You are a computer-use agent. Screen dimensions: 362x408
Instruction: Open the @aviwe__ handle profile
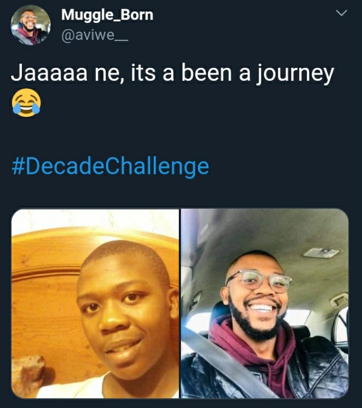click(95, 36)
